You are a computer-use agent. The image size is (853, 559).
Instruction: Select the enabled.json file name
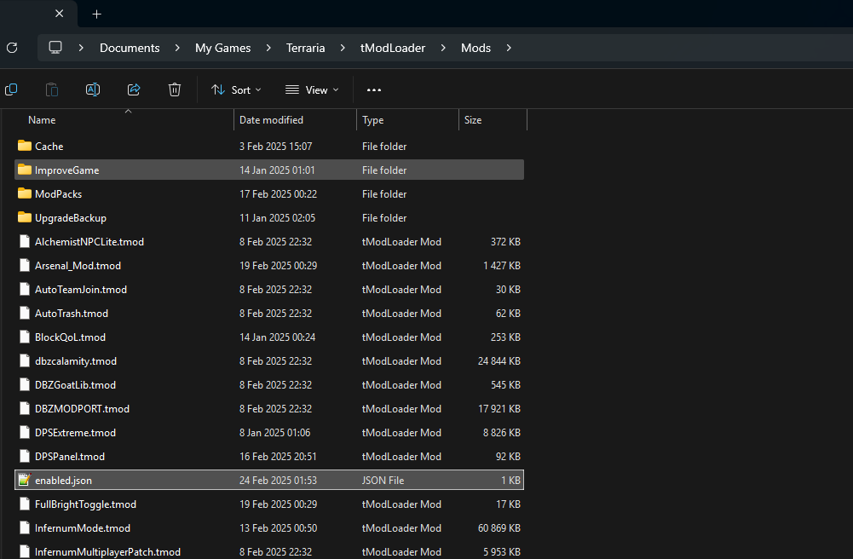click(63, 481)
